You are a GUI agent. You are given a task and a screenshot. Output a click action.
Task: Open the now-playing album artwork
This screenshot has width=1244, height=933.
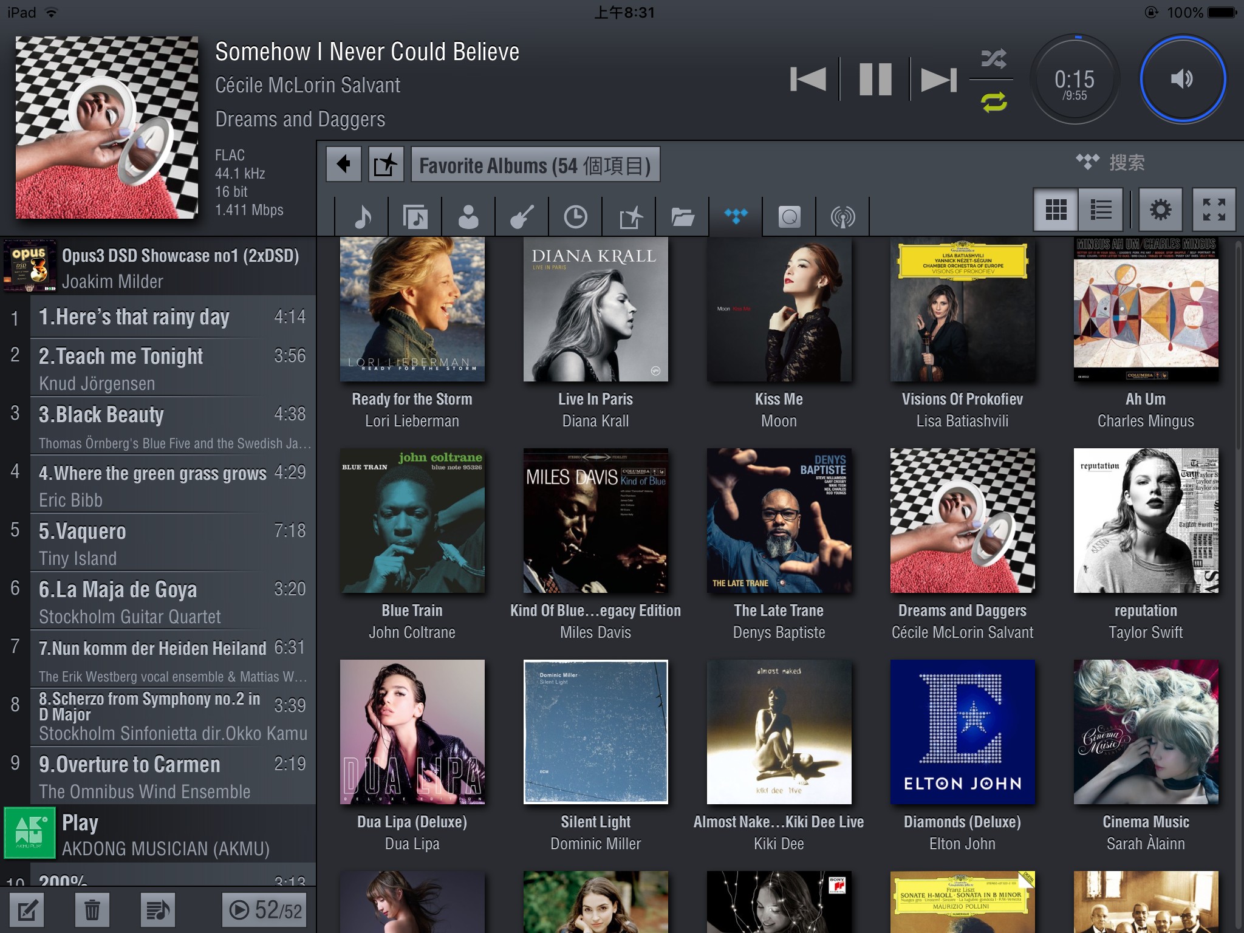click(107, 128)
